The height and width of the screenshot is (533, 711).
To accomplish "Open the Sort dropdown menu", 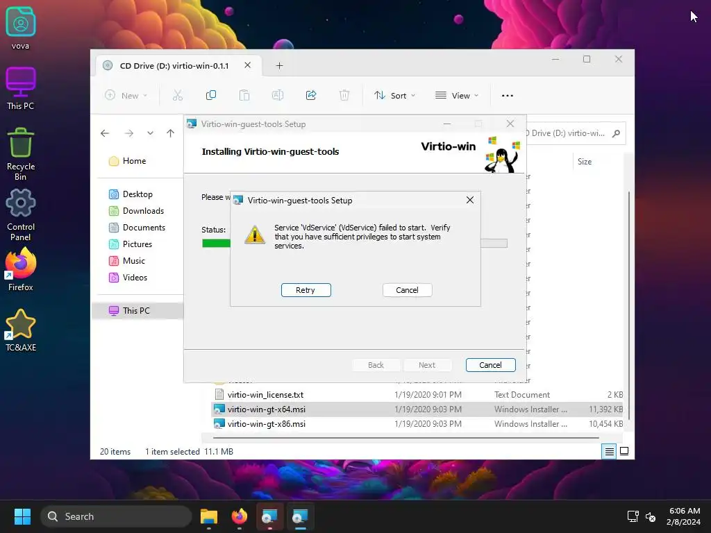I will (394, 95).
